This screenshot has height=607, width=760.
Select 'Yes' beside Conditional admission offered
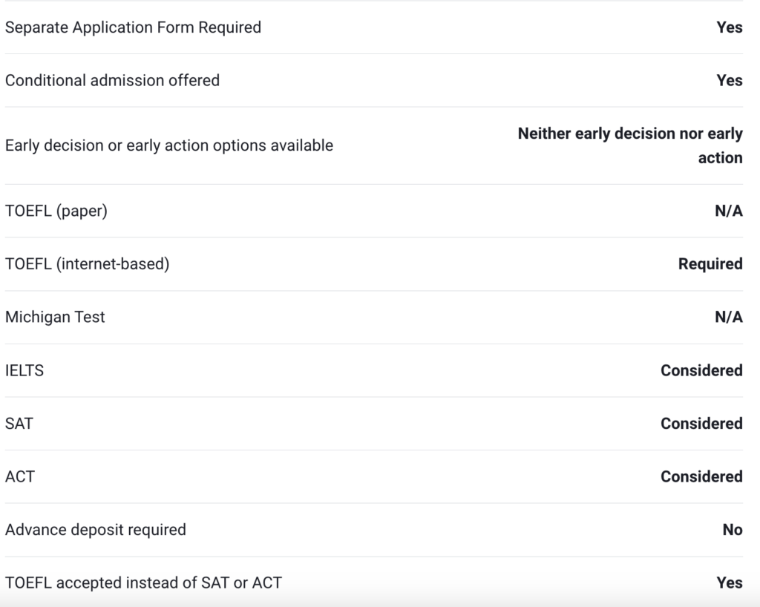tap(729, 80)
